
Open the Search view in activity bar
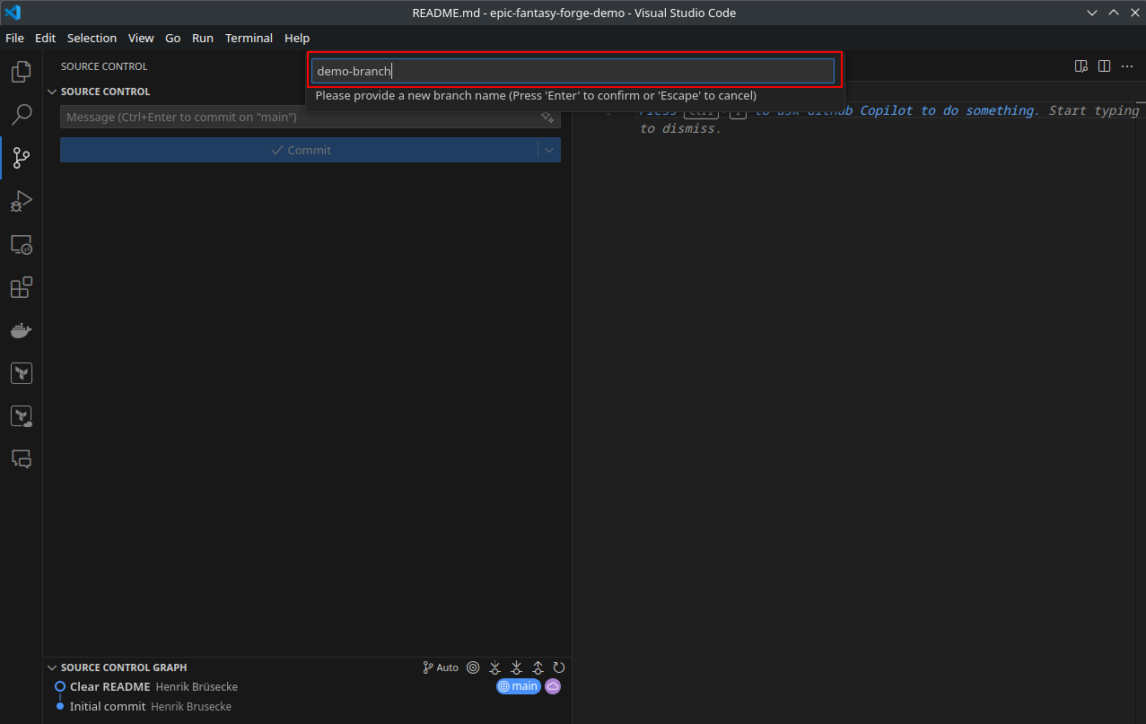pyautogui.click(x=22, y=115)
